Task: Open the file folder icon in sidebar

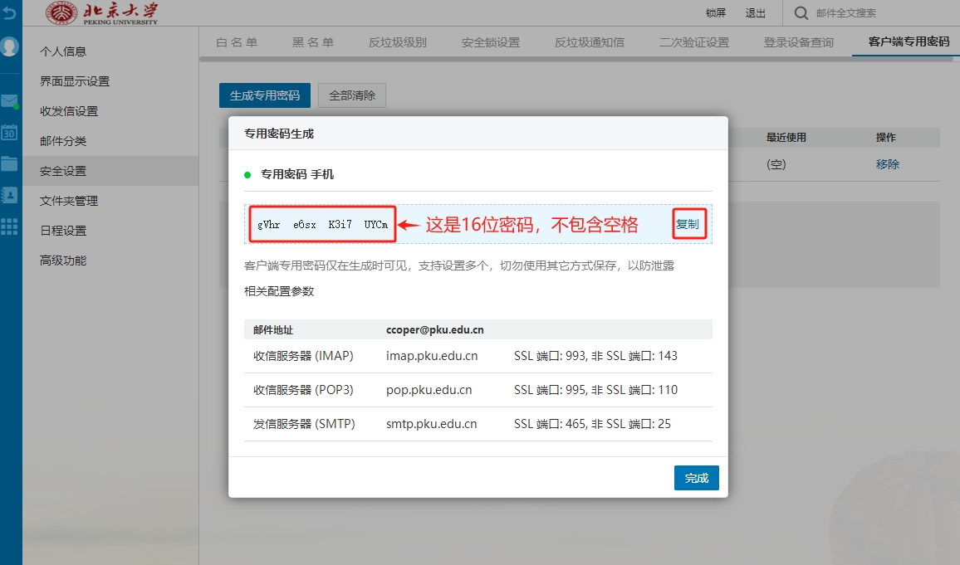Action: (10, 163)
